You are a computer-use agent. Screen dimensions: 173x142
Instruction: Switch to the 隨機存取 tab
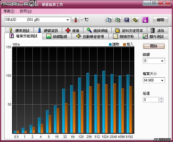123,36
